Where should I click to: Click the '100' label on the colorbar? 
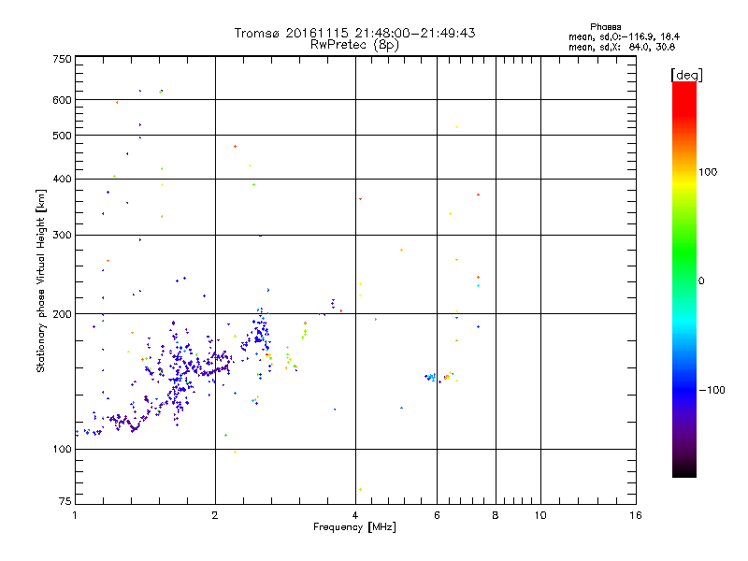[708, 172]
